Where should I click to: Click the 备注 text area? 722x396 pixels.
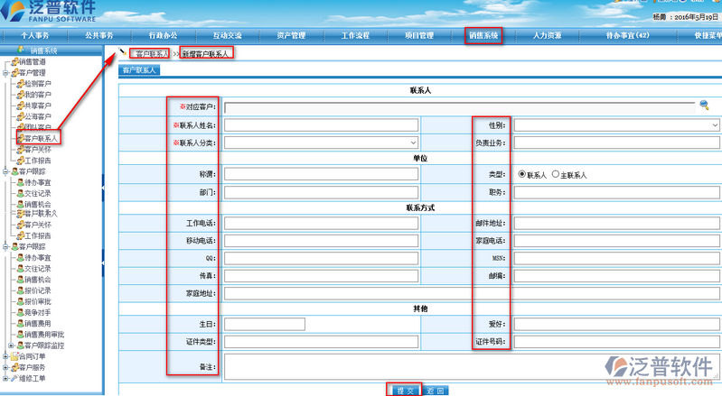(472, 366)
